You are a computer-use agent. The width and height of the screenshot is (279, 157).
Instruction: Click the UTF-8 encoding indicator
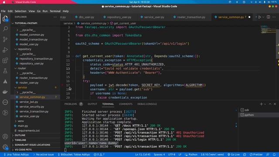point(171,154)
